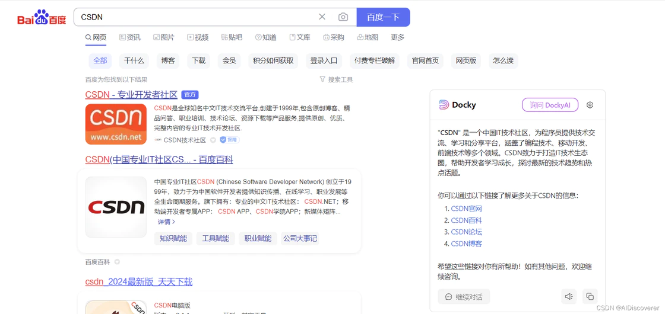Screen dimensions: 665x314
Task: Click the orange CSDN www.csdn.net thumbnail
Action: click(x=116, y=124)
